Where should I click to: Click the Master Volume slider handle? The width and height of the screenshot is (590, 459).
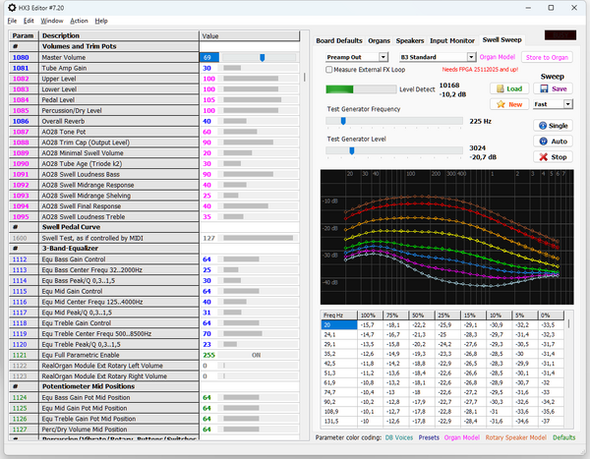pos(262,58)
